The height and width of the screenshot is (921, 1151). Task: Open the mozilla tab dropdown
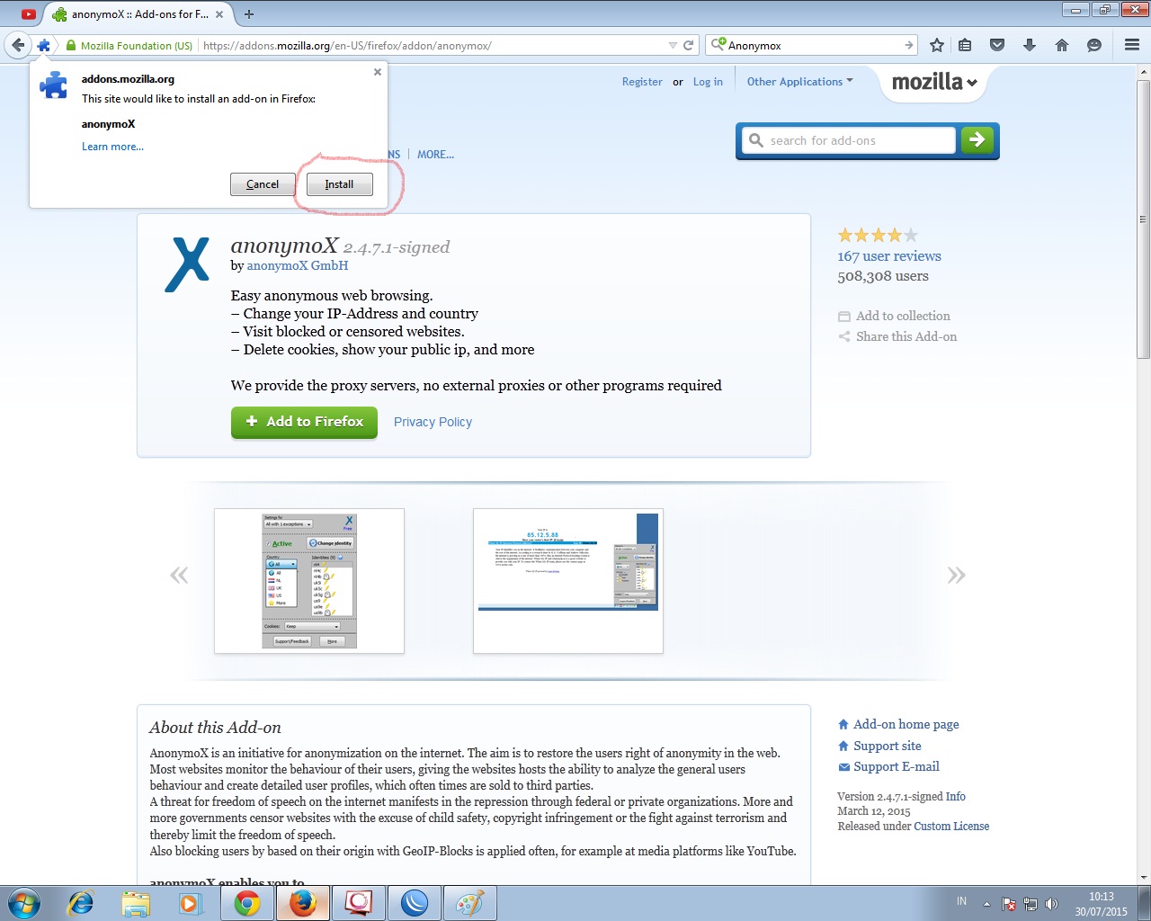coord(934,82)
